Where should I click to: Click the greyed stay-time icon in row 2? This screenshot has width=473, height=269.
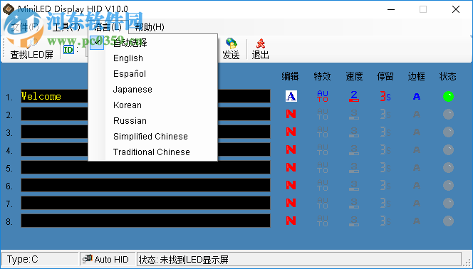(385, 114)
